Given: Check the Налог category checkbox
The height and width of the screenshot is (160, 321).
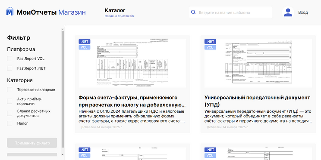Looking at the screenshot, I should (x=9, y=123).
